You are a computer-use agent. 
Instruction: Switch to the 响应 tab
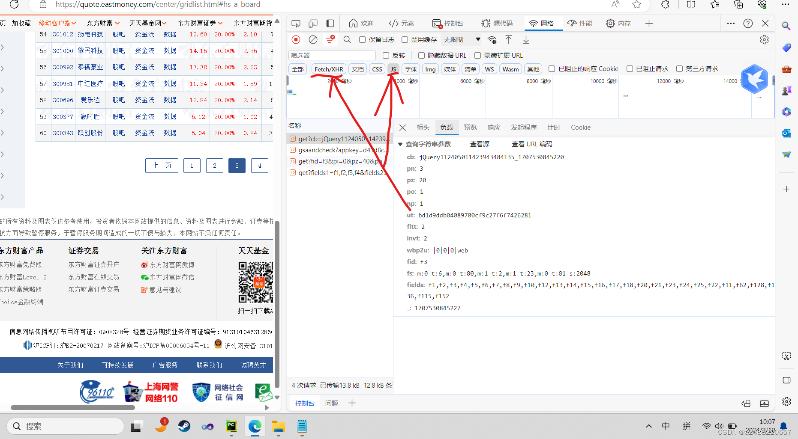tap(494, 128)
